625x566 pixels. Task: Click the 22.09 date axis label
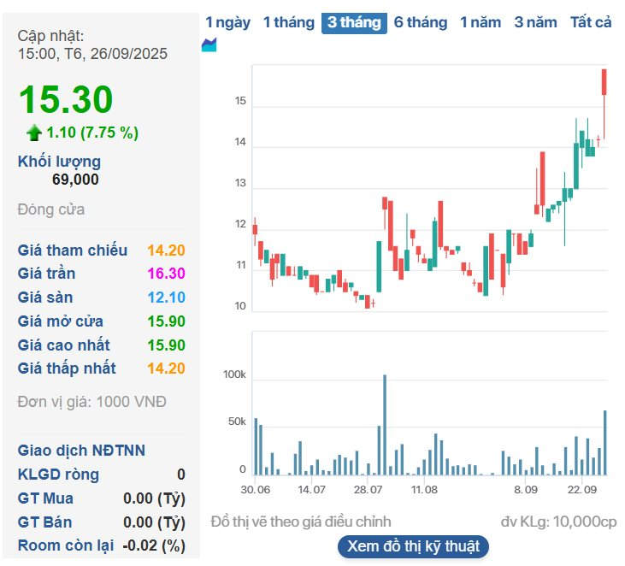(x=581, y=489)
